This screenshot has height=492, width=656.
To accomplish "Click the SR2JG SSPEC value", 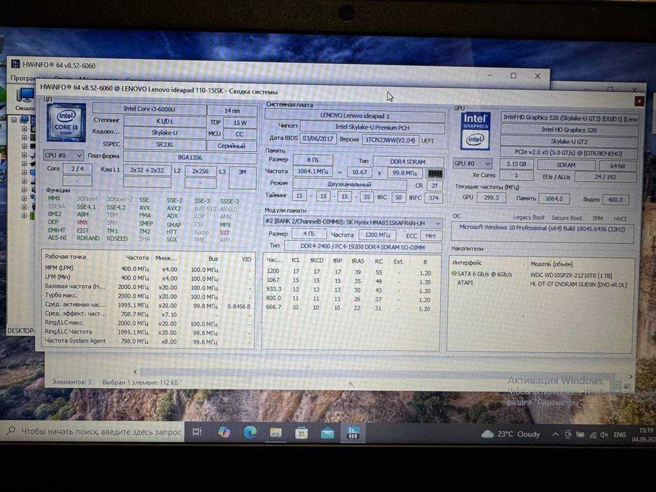I will click(x=165, y=144).
